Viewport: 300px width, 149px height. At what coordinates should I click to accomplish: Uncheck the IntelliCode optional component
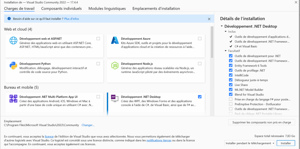tap(231, 75)
